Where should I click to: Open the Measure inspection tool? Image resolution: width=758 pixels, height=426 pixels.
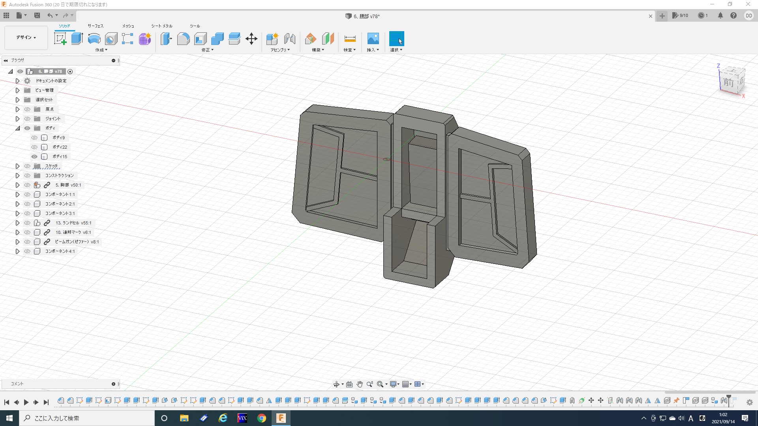(x=350, y=39)
